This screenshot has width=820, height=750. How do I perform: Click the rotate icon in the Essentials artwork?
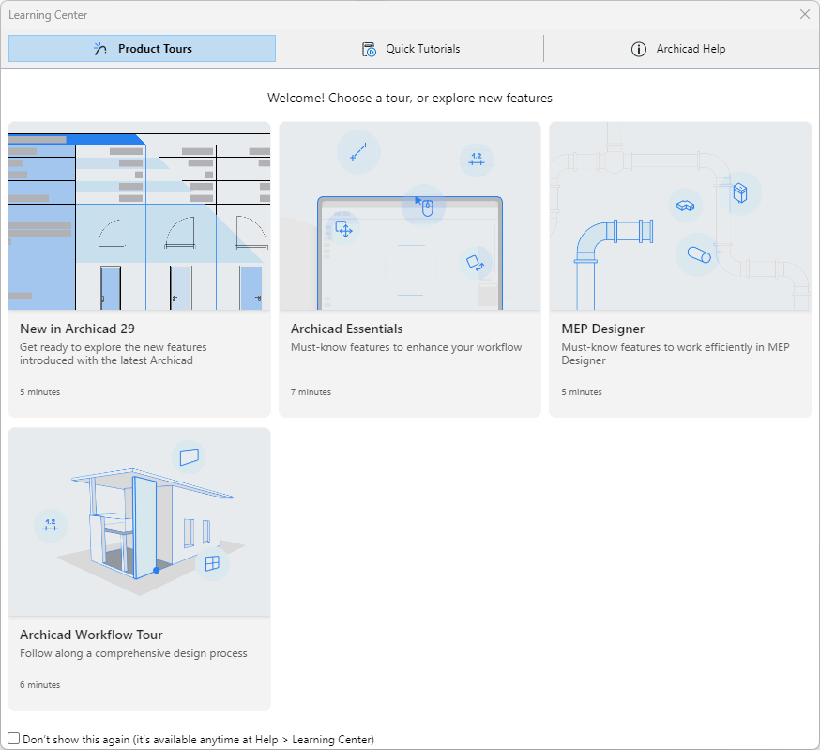476,263
